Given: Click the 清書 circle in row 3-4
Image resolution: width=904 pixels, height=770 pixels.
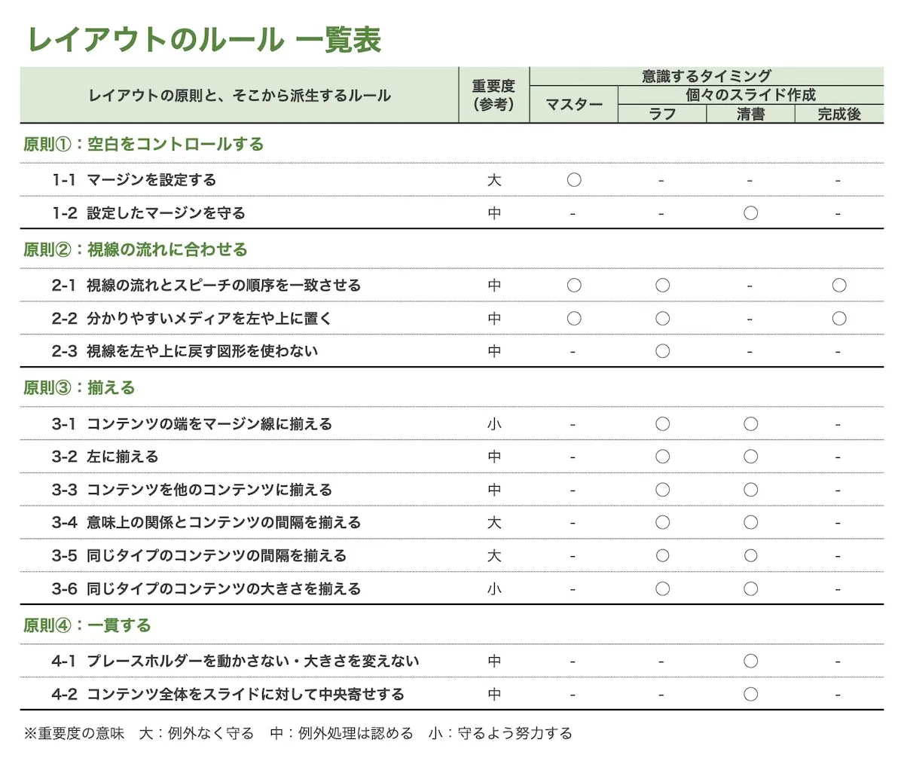Looking at the screenshot, I should click(x=750, y=522).
